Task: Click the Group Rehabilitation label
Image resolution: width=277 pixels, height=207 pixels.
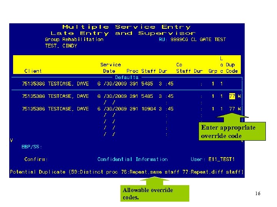Action: (x=74, y=39)
